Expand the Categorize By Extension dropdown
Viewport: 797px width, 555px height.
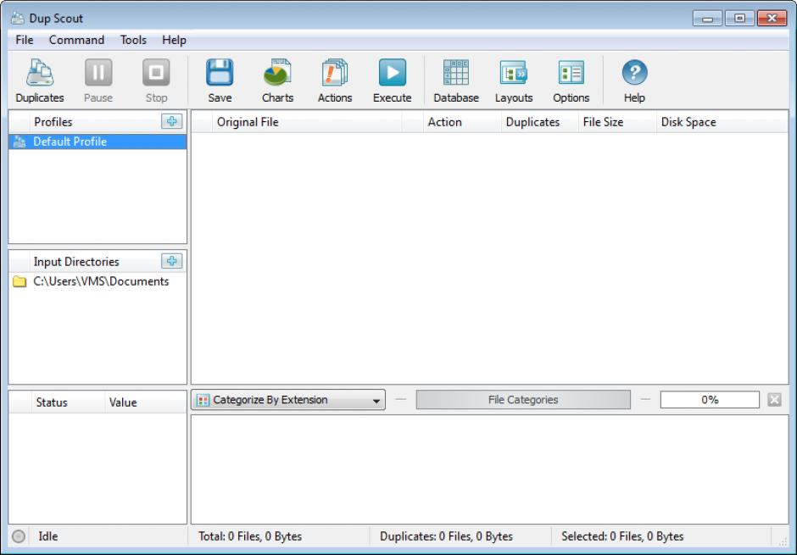coord(288,400)
